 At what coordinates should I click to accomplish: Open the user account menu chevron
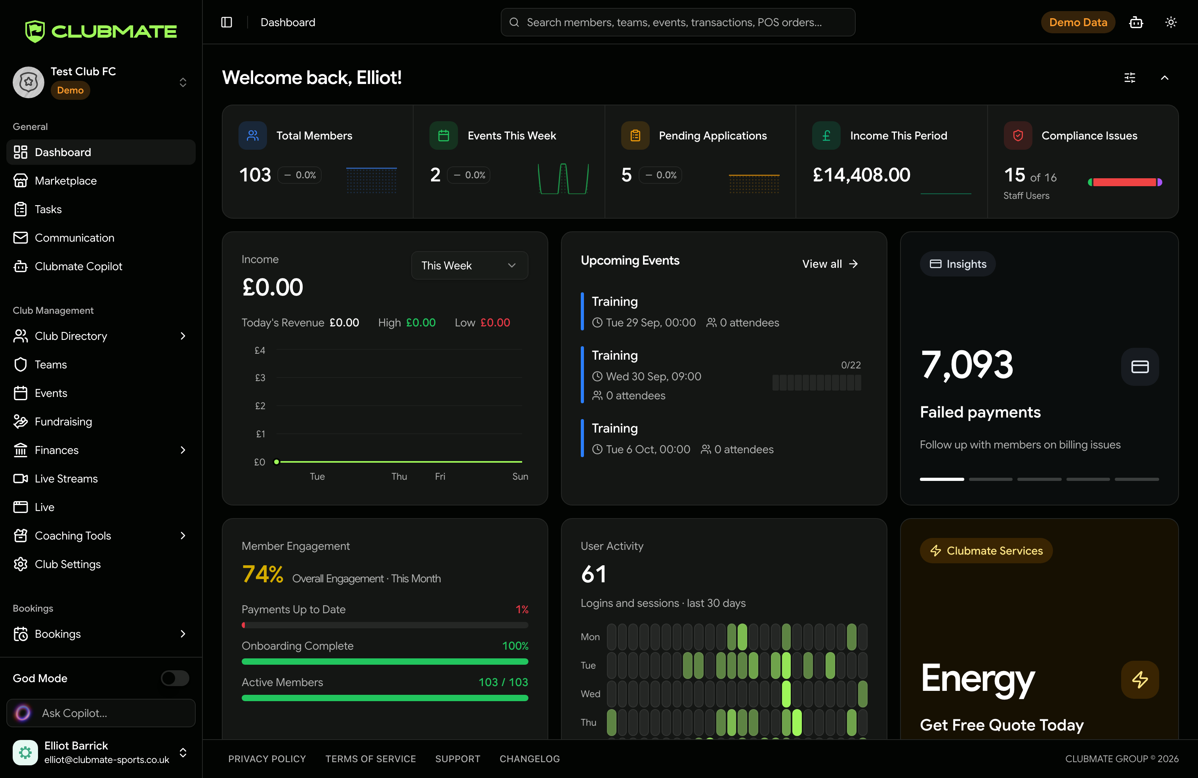click(183, 752)
